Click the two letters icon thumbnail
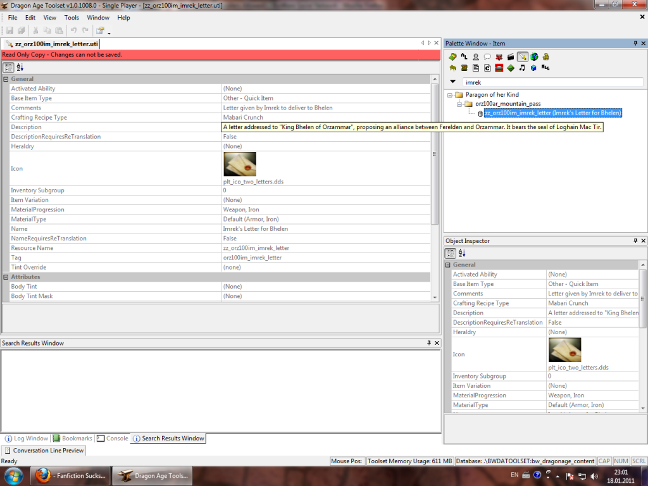Screen dimensions: 648x486 [x=239, y=164]
